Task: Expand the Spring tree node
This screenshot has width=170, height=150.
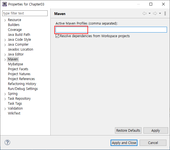Action: pos(5,94)
